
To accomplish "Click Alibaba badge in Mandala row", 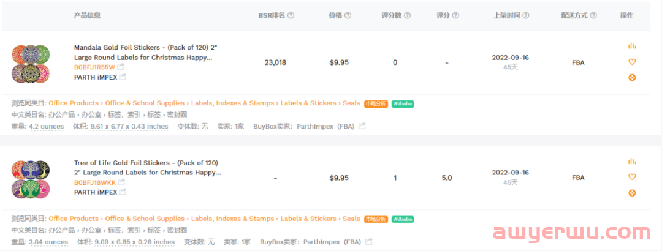I will tap(403, 104).
